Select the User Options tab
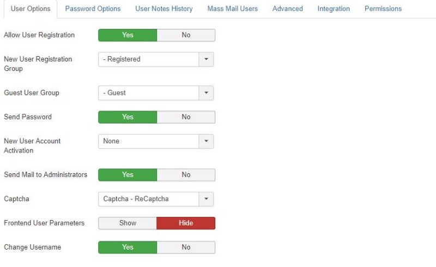The image size is (436, 267). (x=31, y=9)
